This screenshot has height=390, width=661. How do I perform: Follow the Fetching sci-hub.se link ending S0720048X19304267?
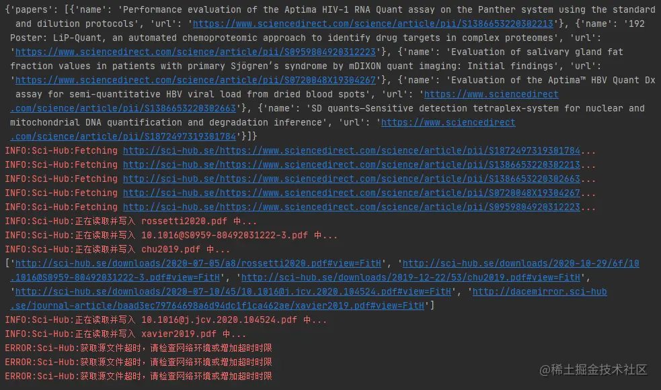tap(352, 193)
